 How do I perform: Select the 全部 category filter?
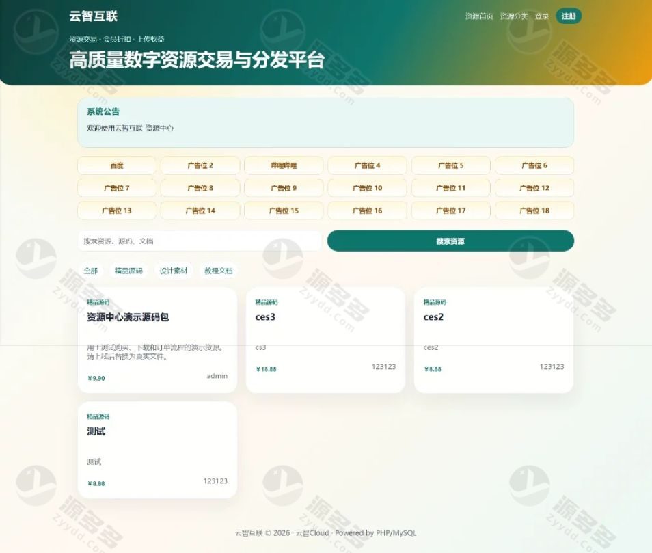coord(91,271)
